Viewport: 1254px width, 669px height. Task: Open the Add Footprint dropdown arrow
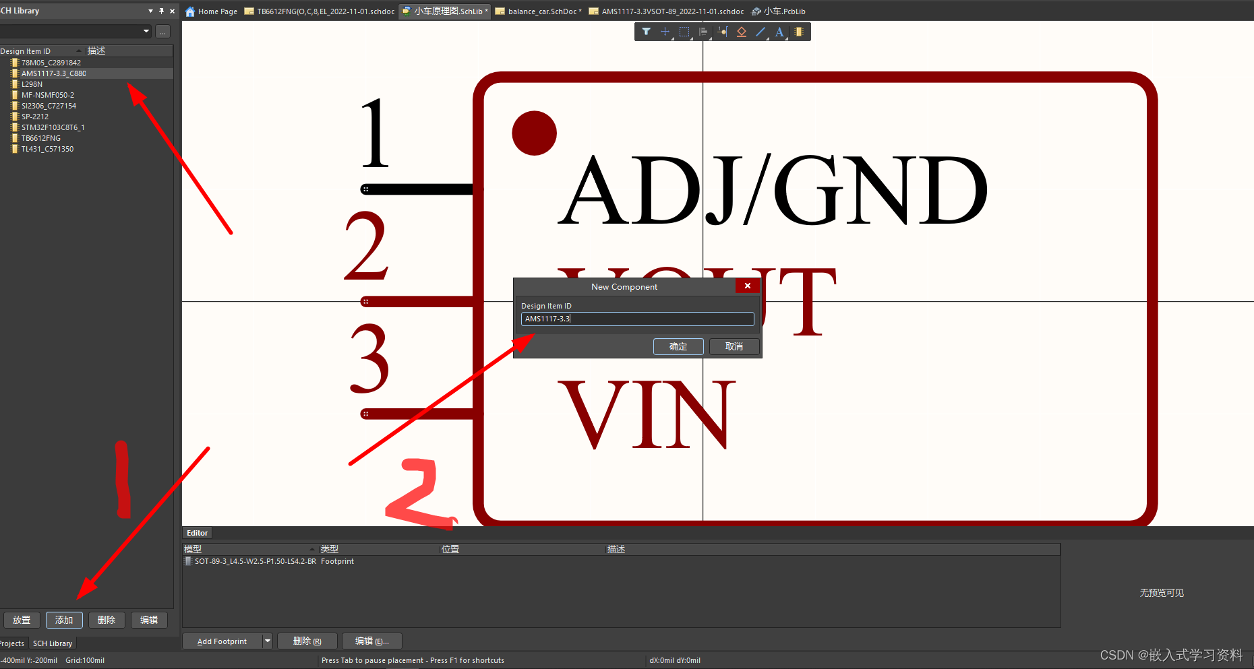(x=268, y=641)
